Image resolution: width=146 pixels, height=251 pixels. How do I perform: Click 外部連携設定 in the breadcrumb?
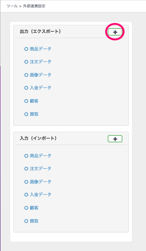(x=34, y=6)
